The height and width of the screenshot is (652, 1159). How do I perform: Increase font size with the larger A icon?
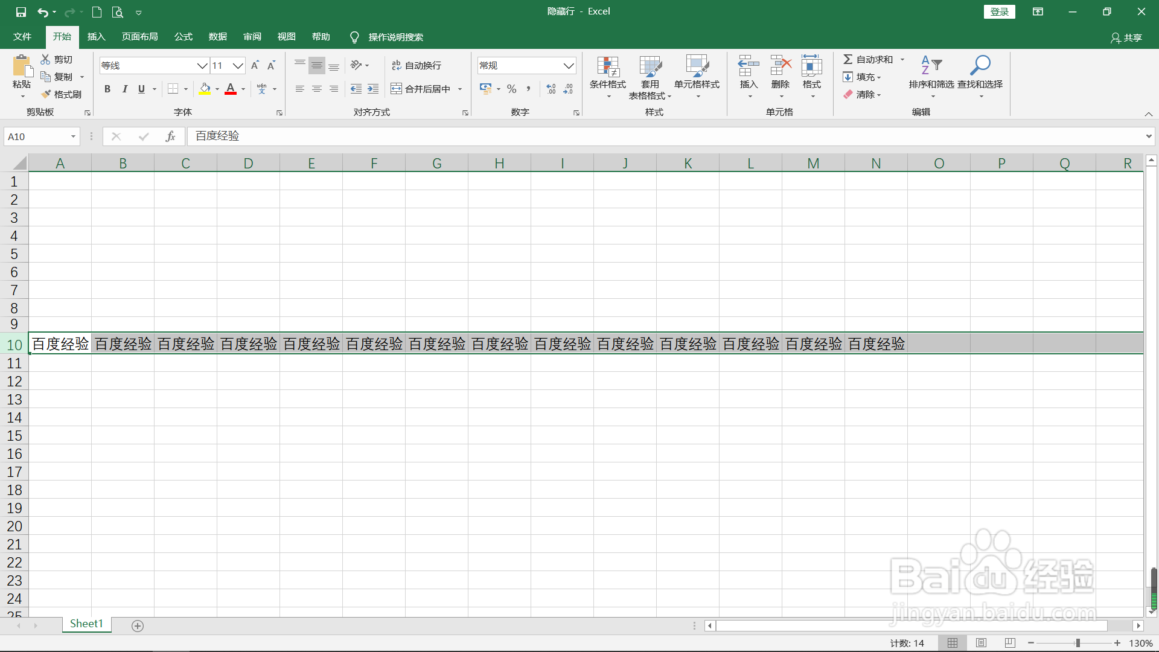(255, 65)
